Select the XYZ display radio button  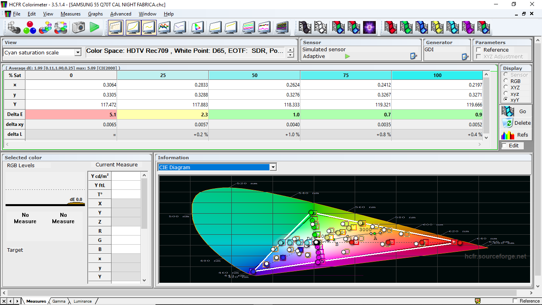(505, 87)
